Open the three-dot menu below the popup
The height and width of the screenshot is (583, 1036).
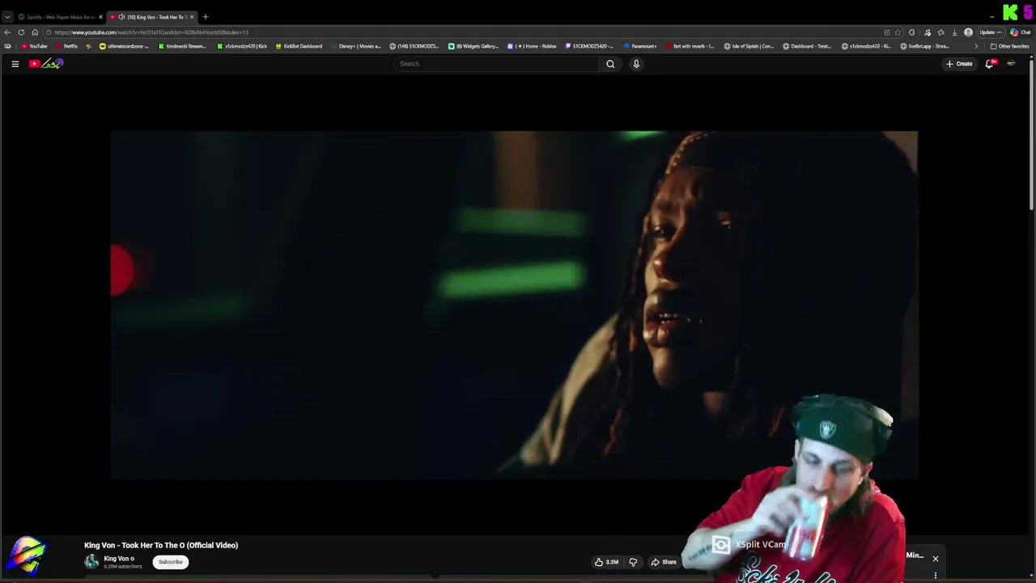(935, 576)
